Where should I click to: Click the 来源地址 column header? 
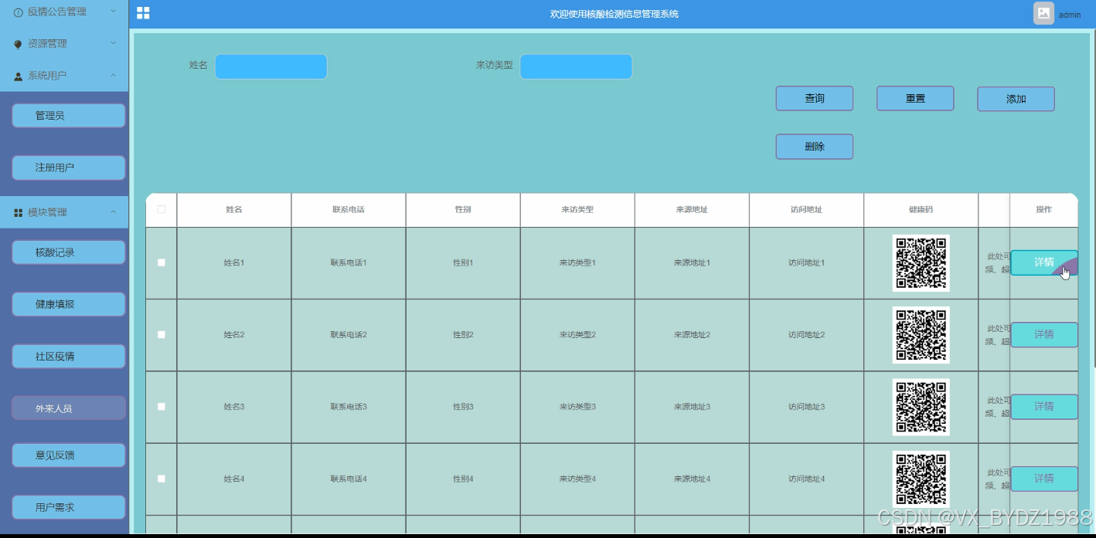692,210
